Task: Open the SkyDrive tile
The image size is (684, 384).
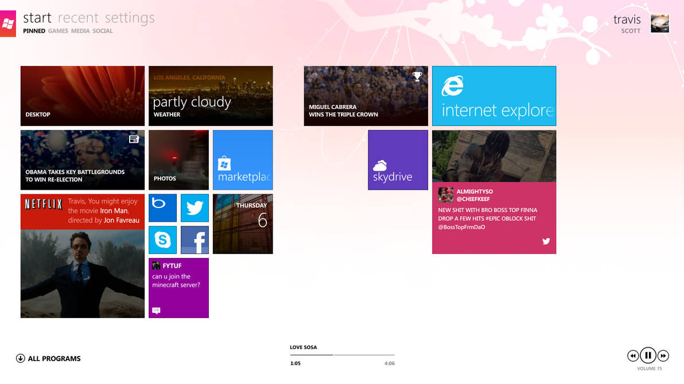Action: coord(398,159)
